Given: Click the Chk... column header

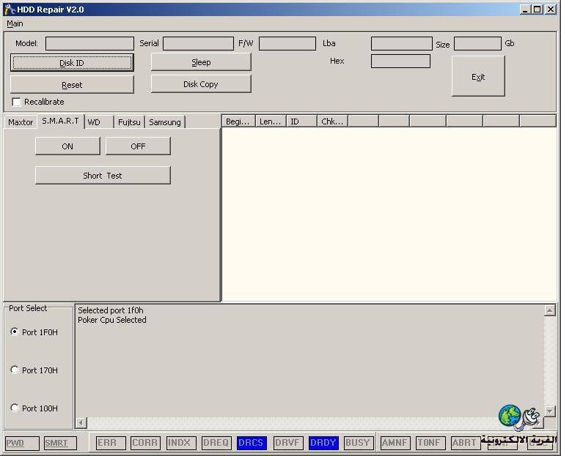Looking at the screenshot, I should pyautogui.click(x=332, y=122).
